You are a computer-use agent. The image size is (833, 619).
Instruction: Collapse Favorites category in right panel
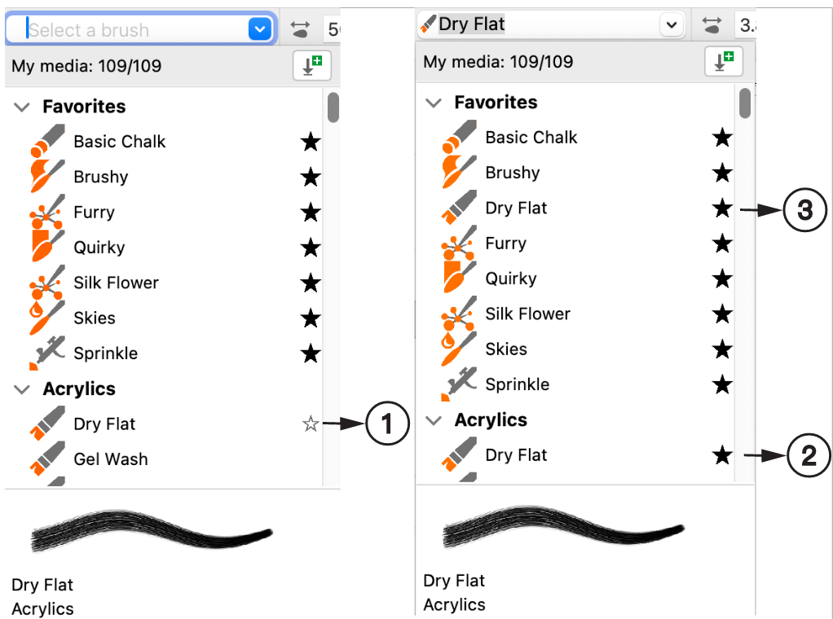click(434, 103)
